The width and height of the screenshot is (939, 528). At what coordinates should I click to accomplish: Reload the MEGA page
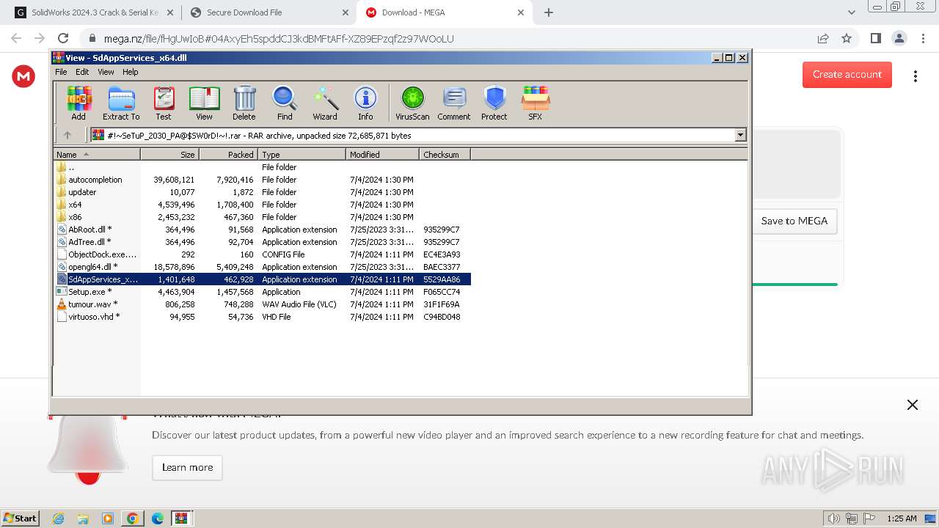click(63, 38)
